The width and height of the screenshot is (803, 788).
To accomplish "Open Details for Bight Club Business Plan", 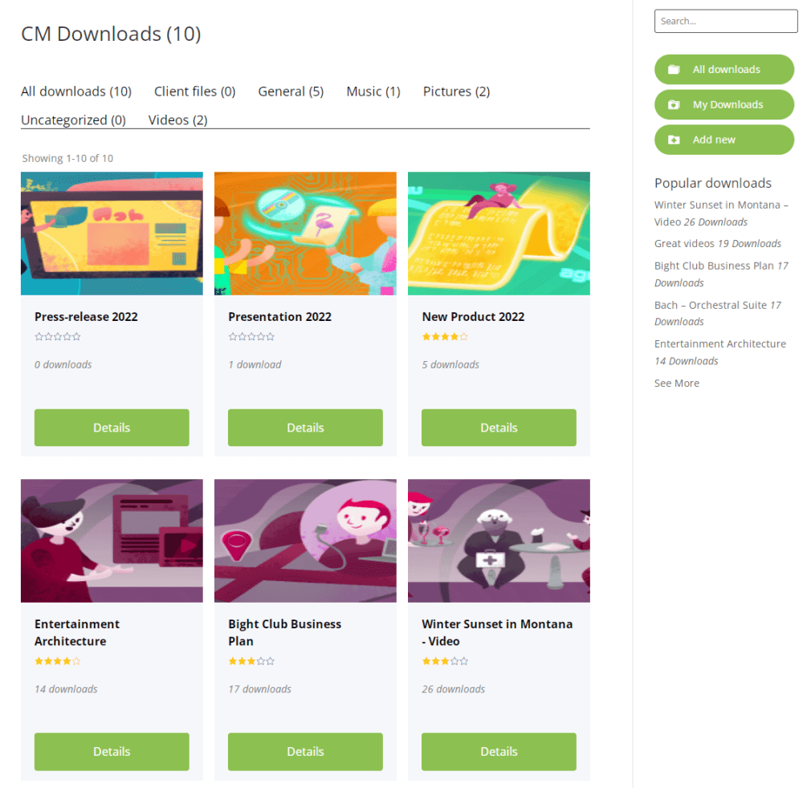I will [x=305, y=752].
